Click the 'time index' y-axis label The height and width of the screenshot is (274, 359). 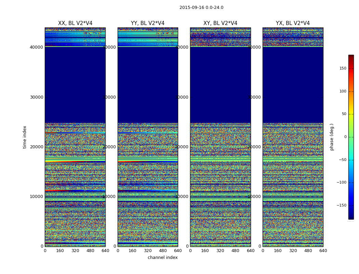pyautogui.click(x=25, y=137)
